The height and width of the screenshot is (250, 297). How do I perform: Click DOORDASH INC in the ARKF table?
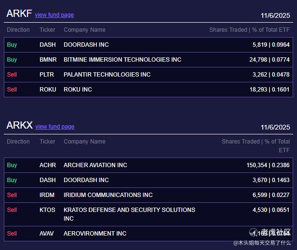(86, 45)
